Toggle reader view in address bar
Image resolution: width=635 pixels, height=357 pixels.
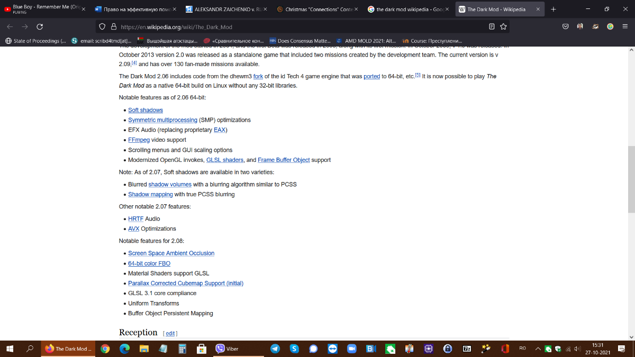[x=492, y=26]
